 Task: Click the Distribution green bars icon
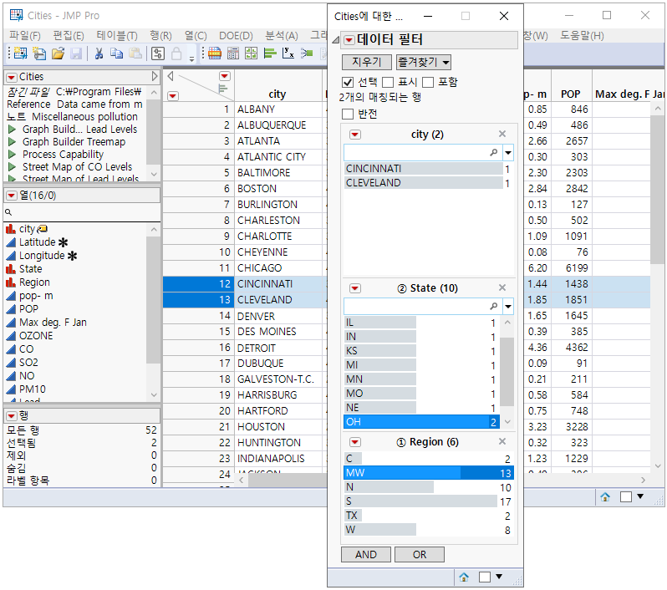[x=270, y=53]
